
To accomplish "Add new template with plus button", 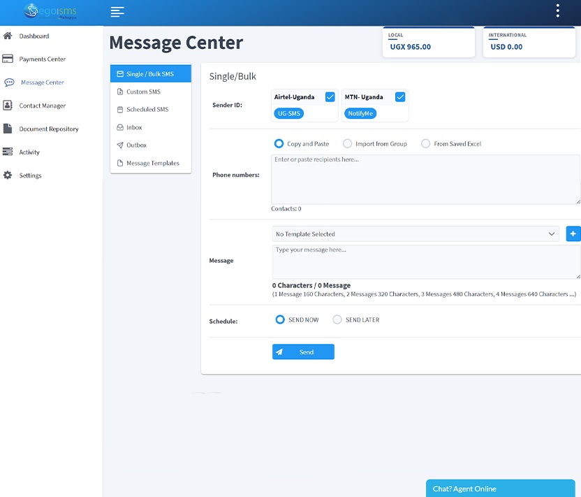I will click(x=573, y=234).
